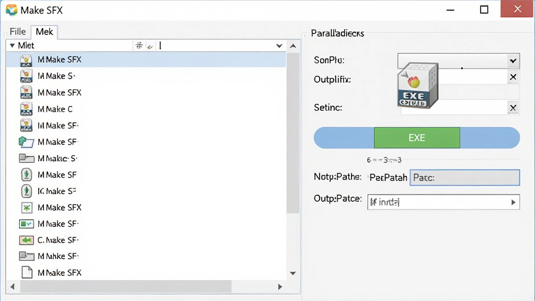Click the list's horizontal scrollbar thumb
The image size is (535, 301).
(125, 287)
